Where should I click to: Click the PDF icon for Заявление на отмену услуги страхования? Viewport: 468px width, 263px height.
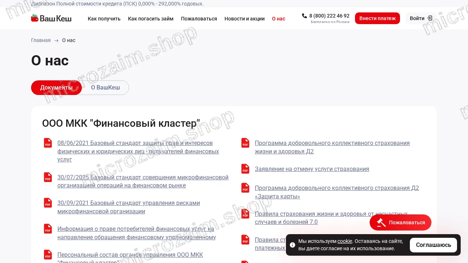245,169
